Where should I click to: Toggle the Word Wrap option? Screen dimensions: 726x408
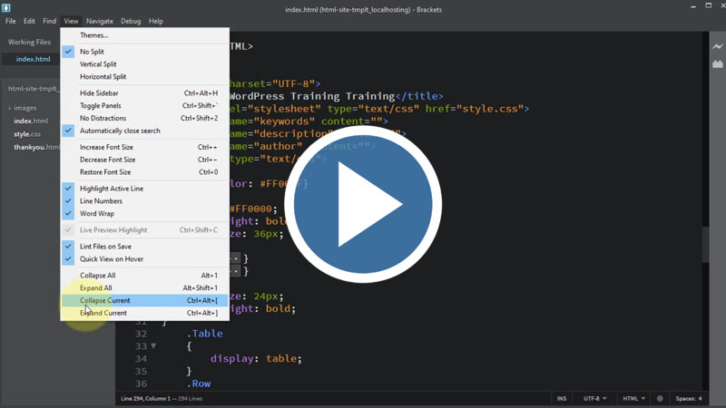(x=96, y=214)
